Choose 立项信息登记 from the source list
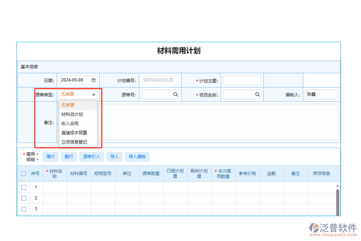Screen dimensions: 361x241 pyautogui.click(x=74, y=142)
